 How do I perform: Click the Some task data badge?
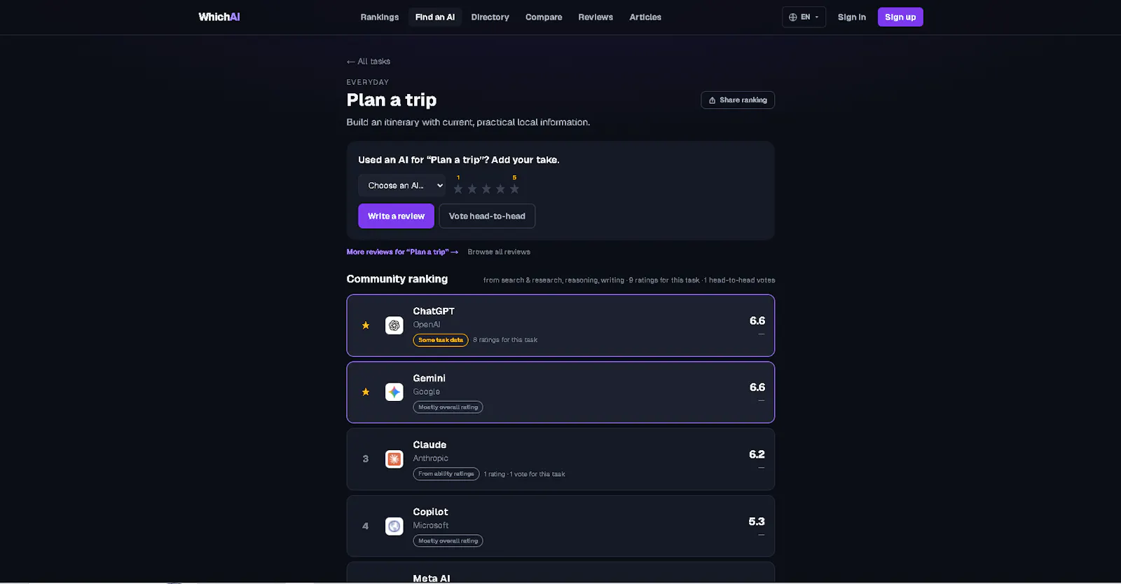pos(441,340)
